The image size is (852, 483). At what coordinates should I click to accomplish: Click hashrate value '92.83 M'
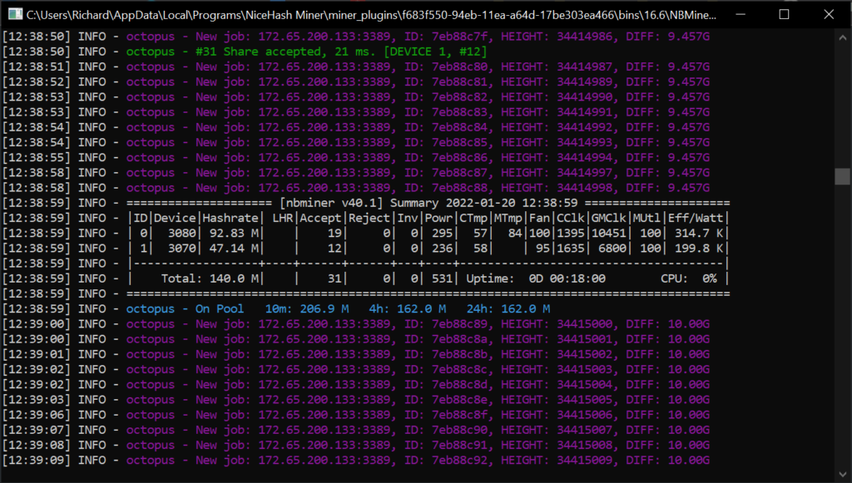pos(234,234)
